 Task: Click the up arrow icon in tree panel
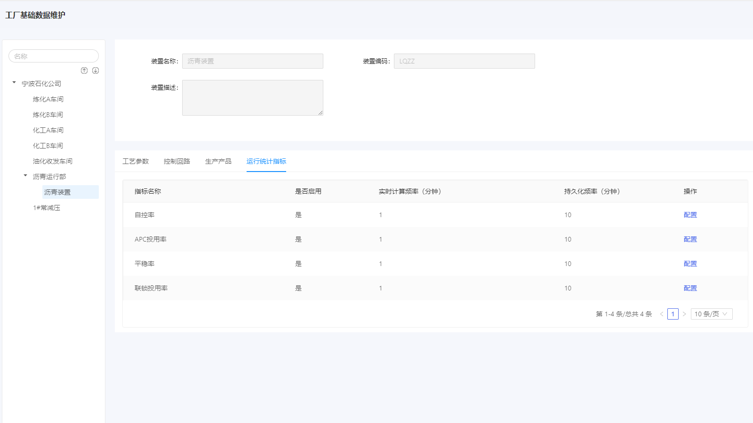[x=84, y=70]
